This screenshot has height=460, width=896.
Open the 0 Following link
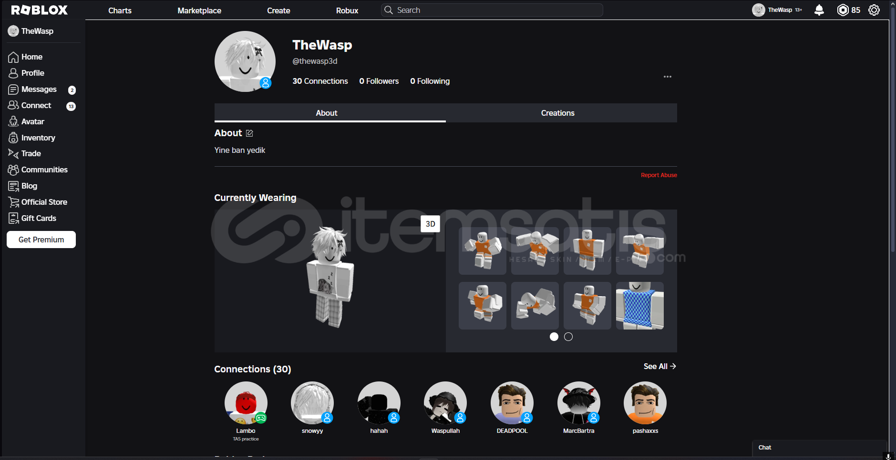[x=430, y=81]
